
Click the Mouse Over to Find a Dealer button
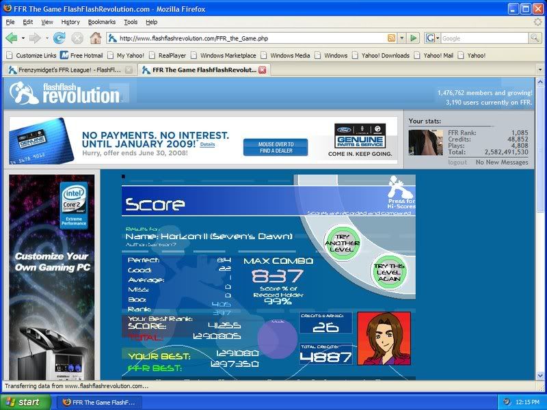point(276,148)
